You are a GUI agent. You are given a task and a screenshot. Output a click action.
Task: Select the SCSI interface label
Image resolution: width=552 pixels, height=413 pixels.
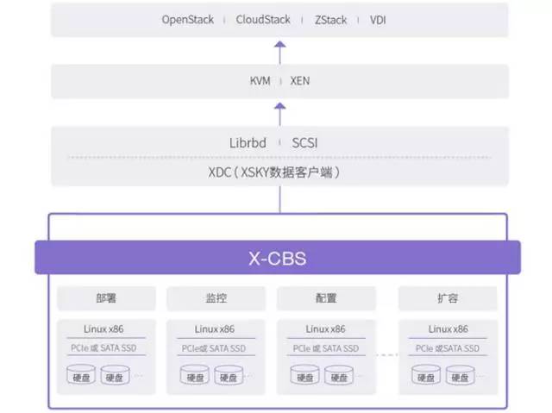(x=308, y=141)
